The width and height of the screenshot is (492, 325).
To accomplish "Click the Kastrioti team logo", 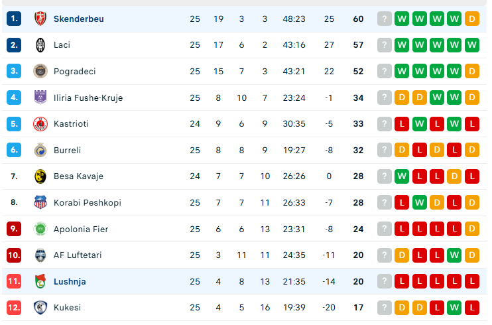I will coord(40,124).
